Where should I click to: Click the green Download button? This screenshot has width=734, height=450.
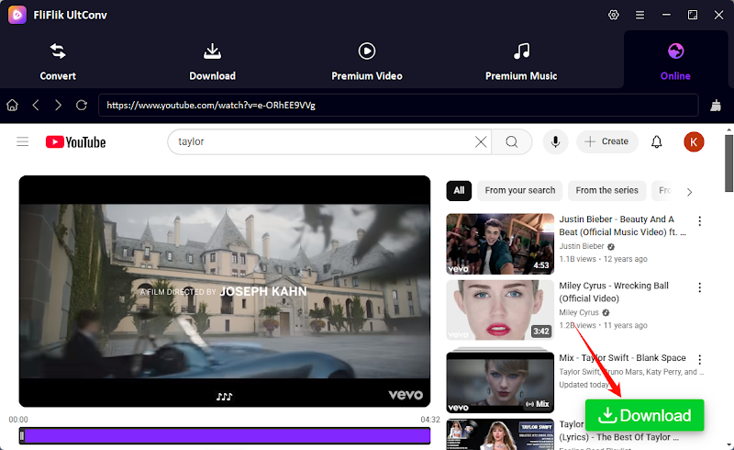click(645, 415)
